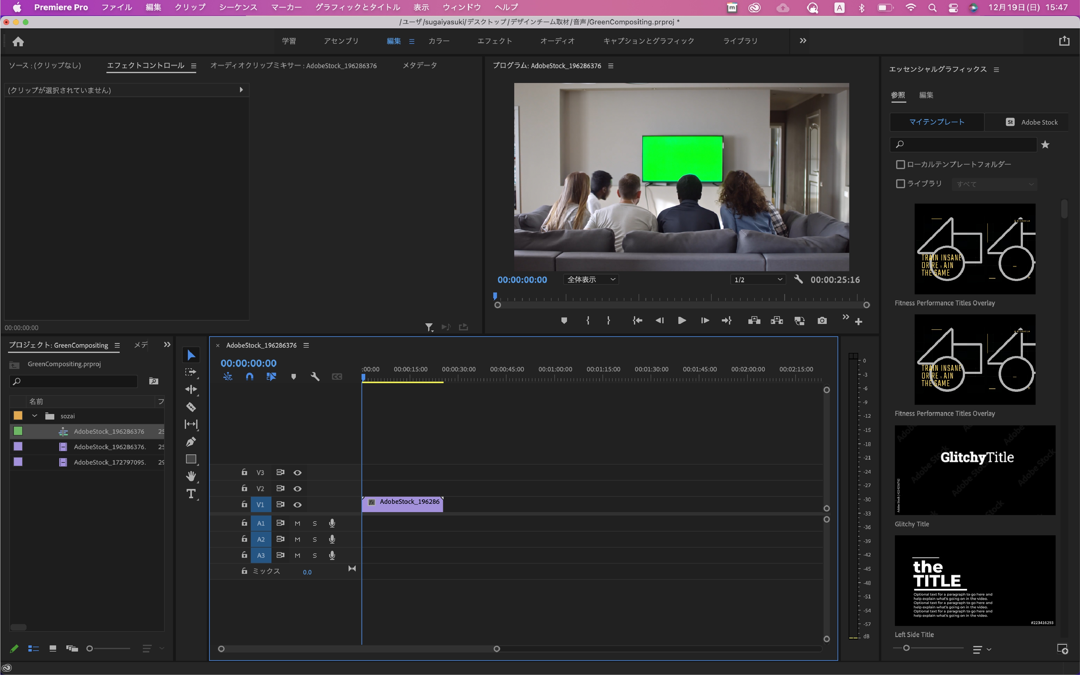Open the 全体表示 zoom level dropdown
Viewport: 1080px width, 675px height.
(590, 280)
